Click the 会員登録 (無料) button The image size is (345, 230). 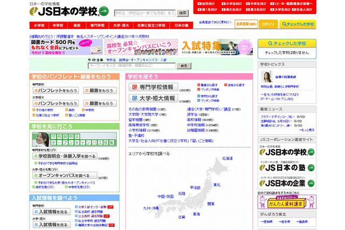click(x=246, y=24)
